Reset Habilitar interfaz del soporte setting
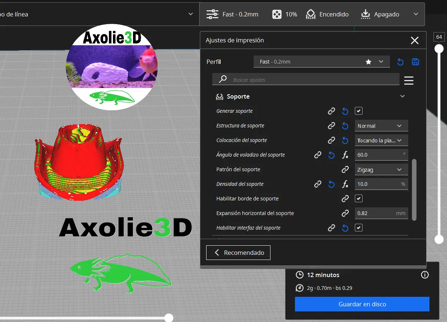The image size is (447, 322). tap(345, 228)
